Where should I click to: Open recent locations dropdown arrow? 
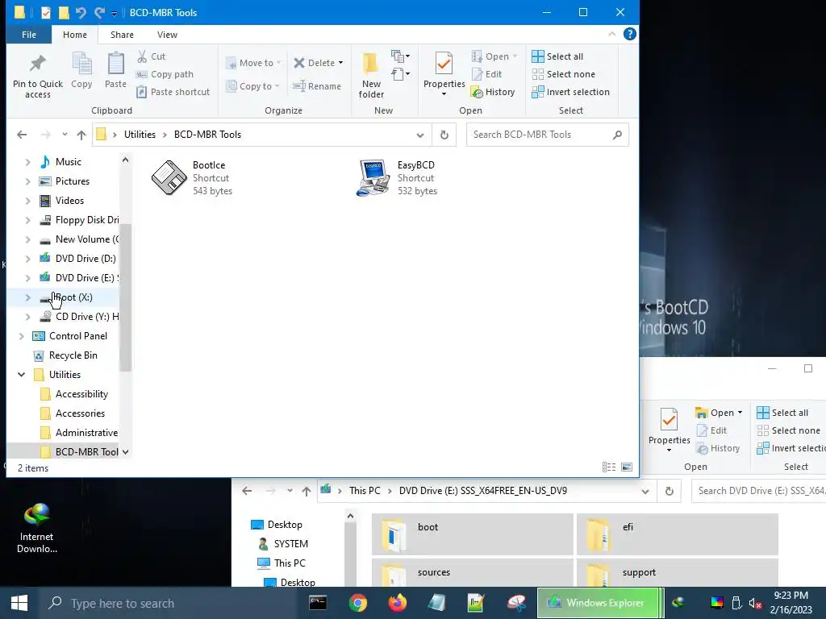(x=65, y=135)
